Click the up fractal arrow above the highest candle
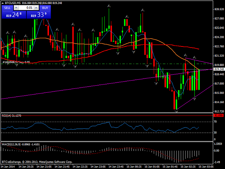225x169 pixels. coord(109,6)
